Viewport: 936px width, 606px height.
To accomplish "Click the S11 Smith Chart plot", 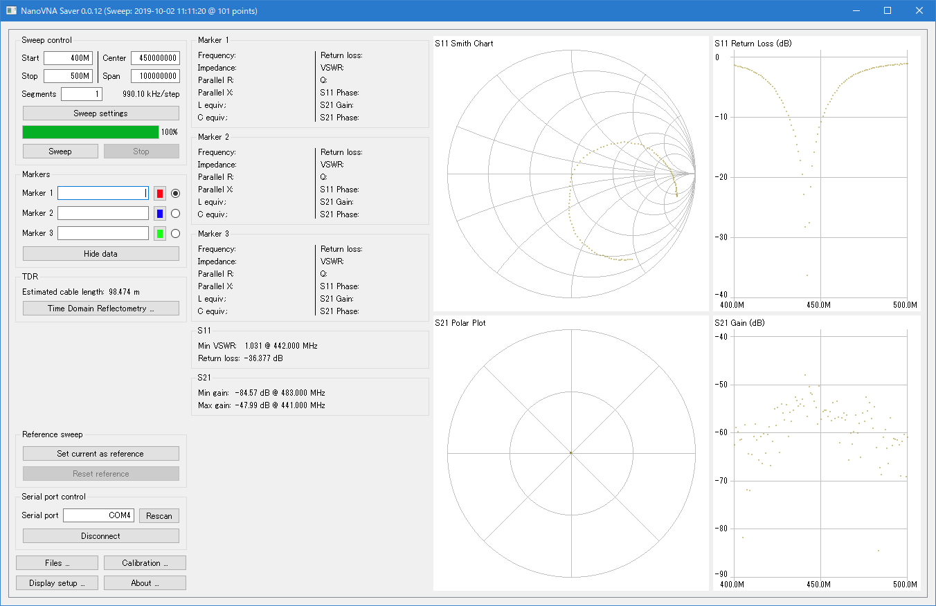I will 571,174.
